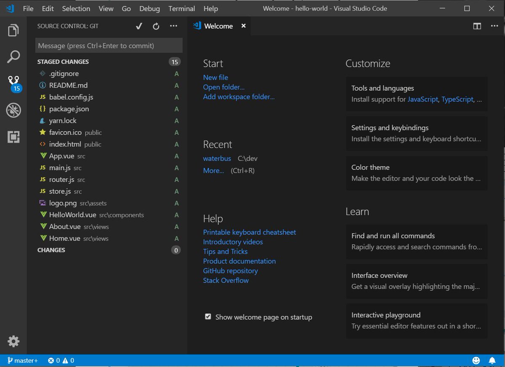The width and height of the screenshot is (505, 367).
Task: Click the More... recent link
Action: tap(213, 170)
